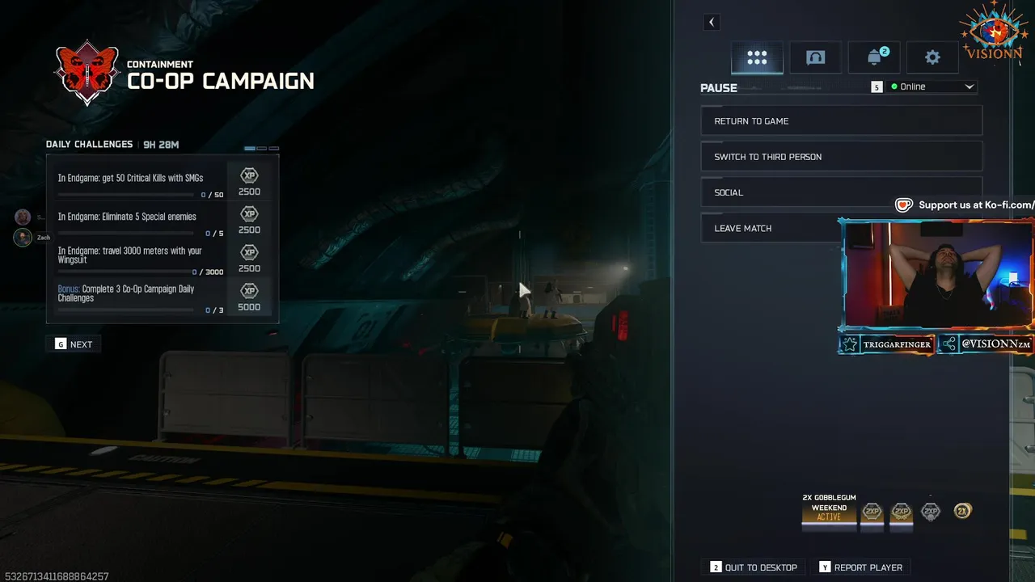This screenshot has height=582, width=1035.
Task: Click 'Support us at Ko-fi.com' text
Action: [x=977, y=205]
